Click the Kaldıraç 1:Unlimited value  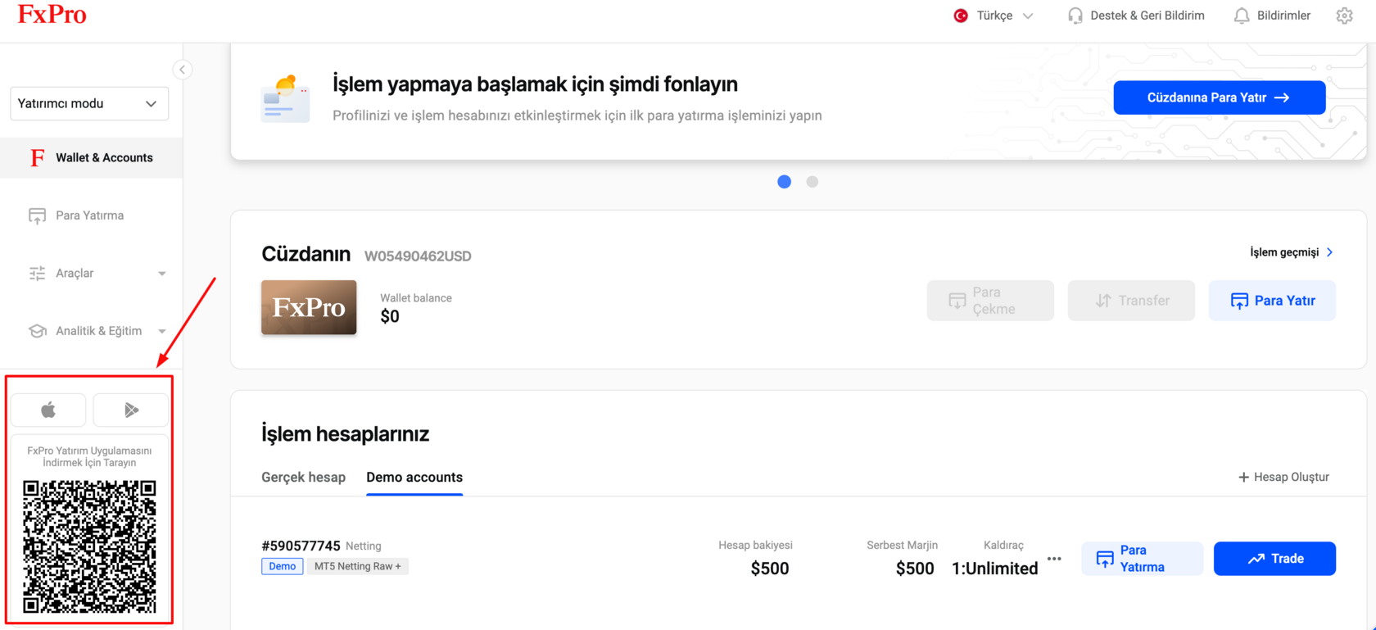[x=995, y=569]
